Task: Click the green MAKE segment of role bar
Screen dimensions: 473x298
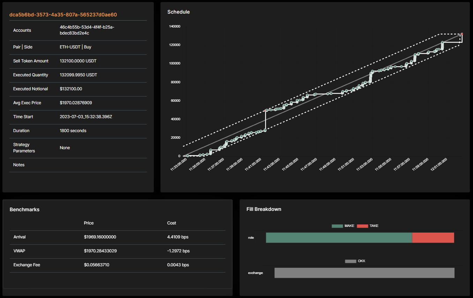Action: pos(339,238)
